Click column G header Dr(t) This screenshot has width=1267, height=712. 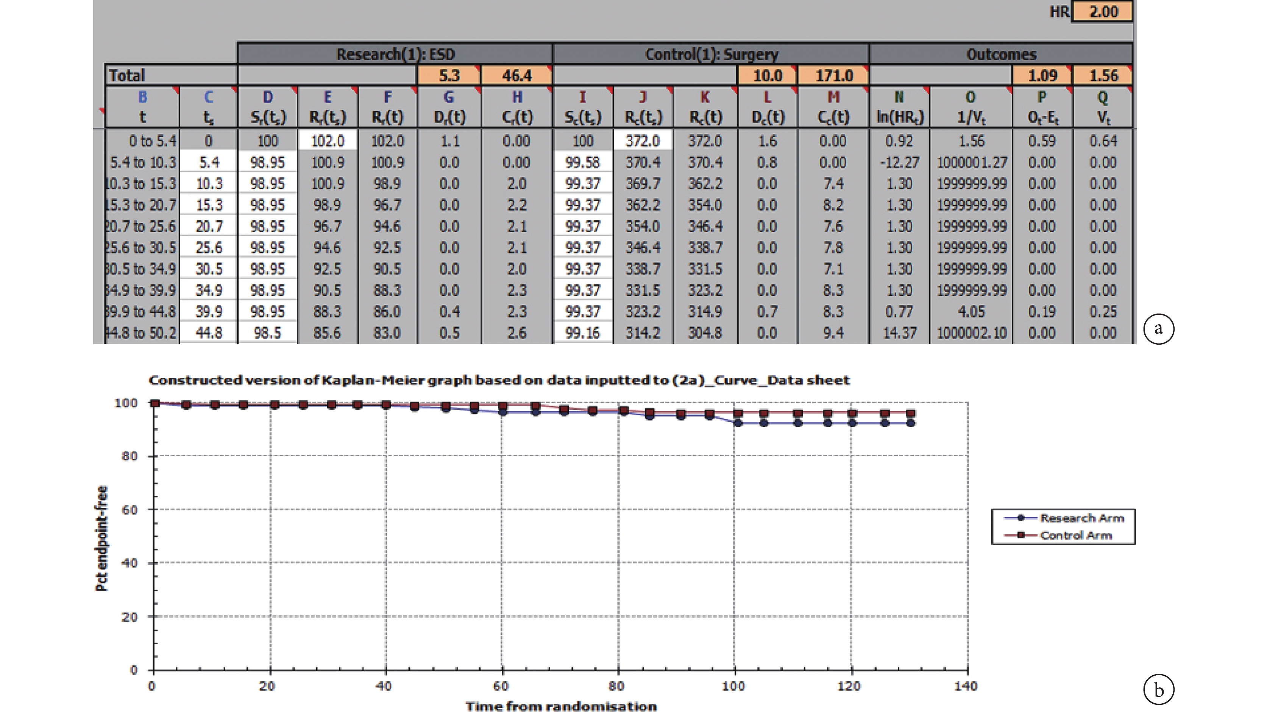point(449,107)
